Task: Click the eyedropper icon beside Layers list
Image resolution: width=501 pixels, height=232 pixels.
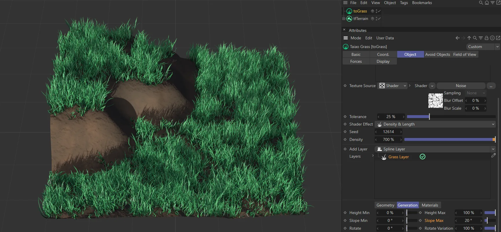Action: [493, 156]
